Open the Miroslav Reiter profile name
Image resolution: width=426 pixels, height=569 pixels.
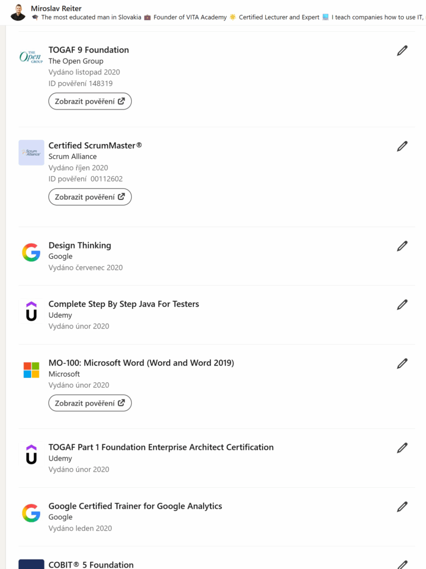coord(56,8)
